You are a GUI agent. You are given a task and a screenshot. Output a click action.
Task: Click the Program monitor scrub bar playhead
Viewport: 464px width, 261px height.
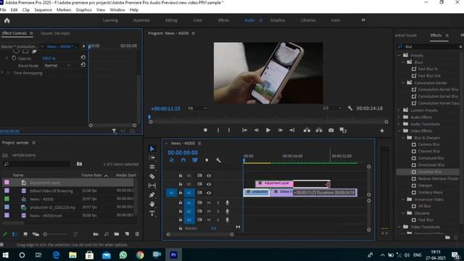point(149,117)
